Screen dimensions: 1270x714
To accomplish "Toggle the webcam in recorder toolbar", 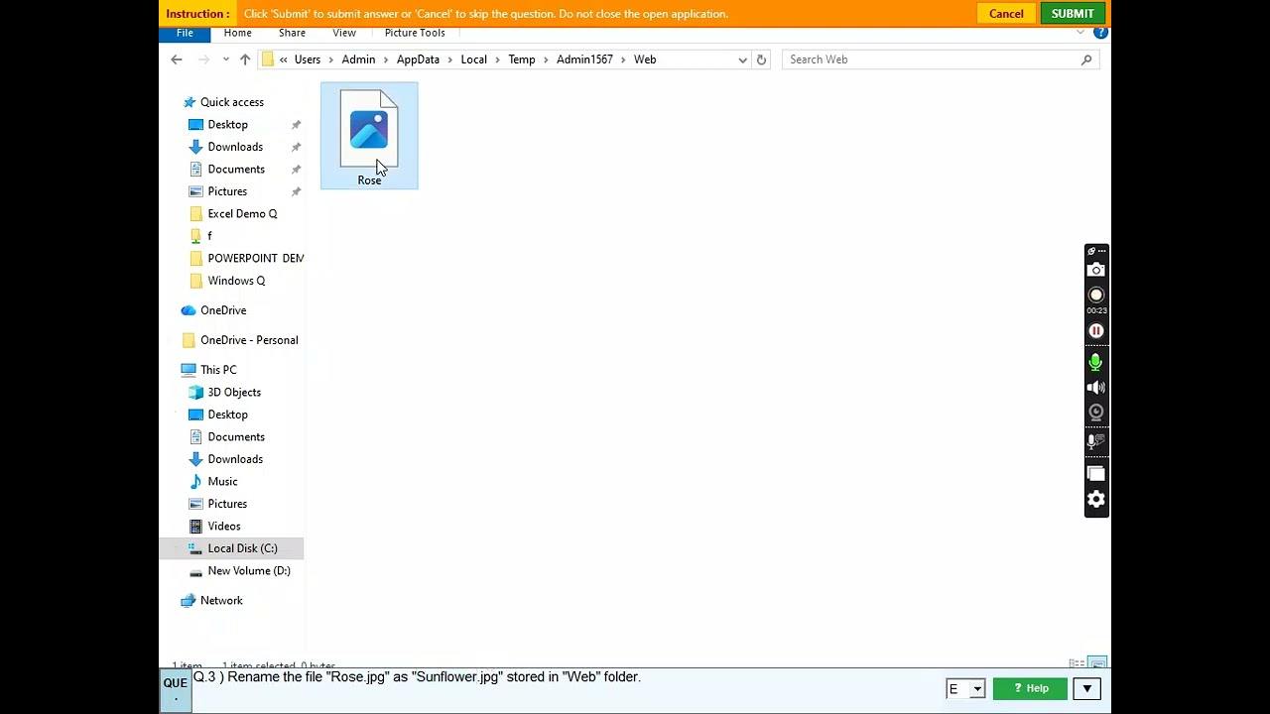I will point(1096,412).
